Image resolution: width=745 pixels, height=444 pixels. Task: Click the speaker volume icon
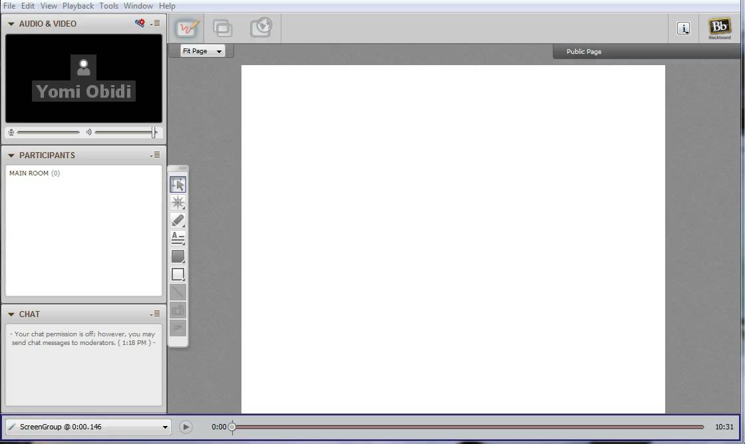pyautogui.click(x=88, y=132)
